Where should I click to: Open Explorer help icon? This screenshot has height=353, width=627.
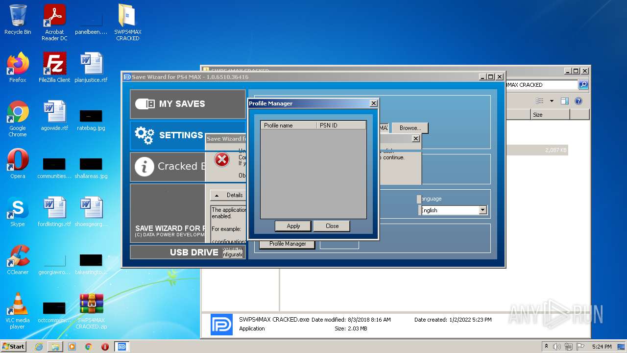tap(579, 101)
